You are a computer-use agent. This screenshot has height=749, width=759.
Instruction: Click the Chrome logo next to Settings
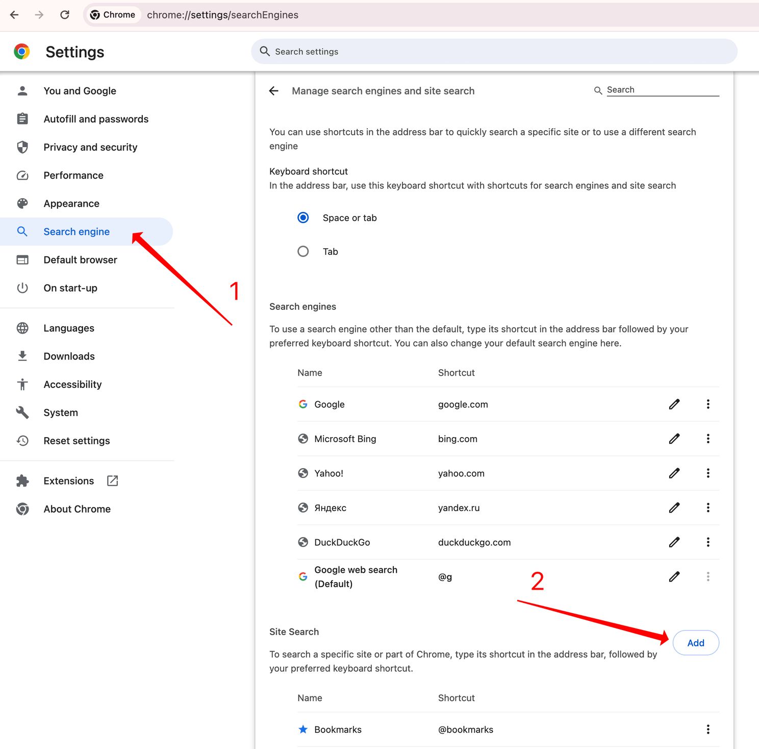(x=22, y=52)
